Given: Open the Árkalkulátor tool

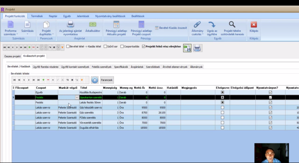Looking at the screenshot, I should click(x=93, y=25).
